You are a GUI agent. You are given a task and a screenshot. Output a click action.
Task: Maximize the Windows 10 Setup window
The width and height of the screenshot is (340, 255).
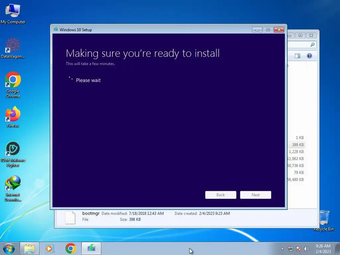[x=268, y=30]
